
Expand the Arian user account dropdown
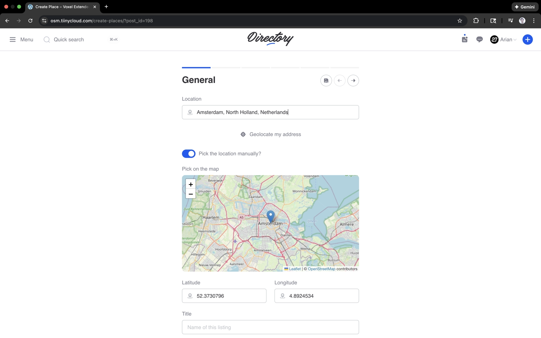(x=503, y=40)
